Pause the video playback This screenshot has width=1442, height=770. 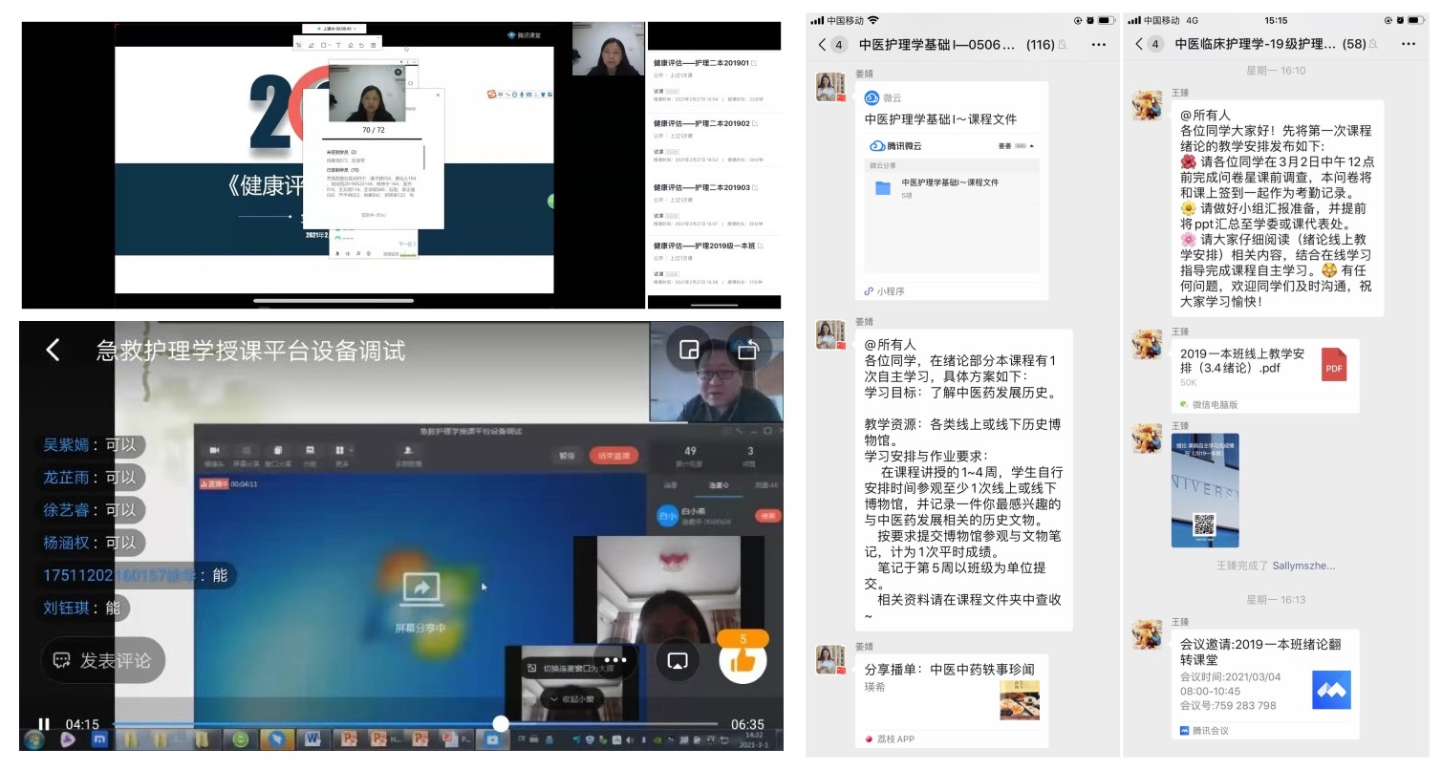[x=44, y=724]
